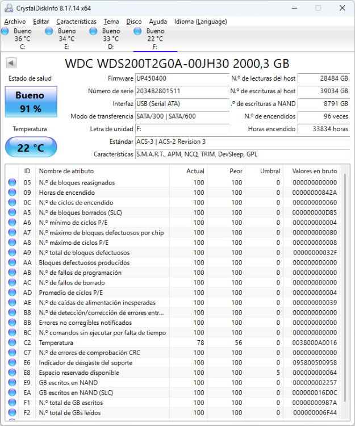Image resolution: width=355 pixels, height=426 pixels.
Task: Click the Bueno 91 % health status button
Action: (31, 102)
